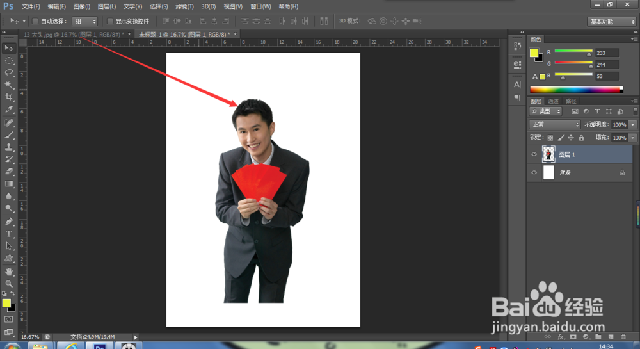The image size is (640, 349).
Task: Select the Lasso tool
Action: coord(8,72)
